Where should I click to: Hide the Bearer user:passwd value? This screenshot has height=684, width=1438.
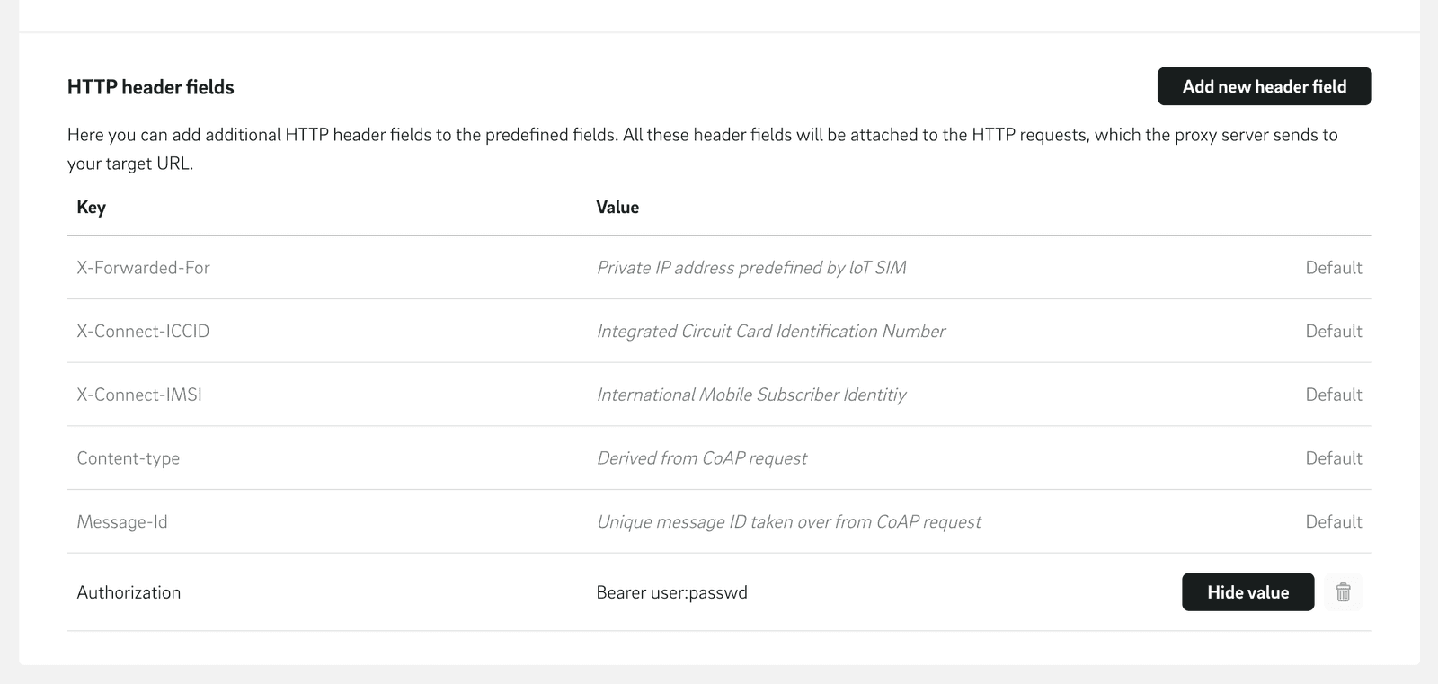pyautogui.click(x=1247, y=592)
